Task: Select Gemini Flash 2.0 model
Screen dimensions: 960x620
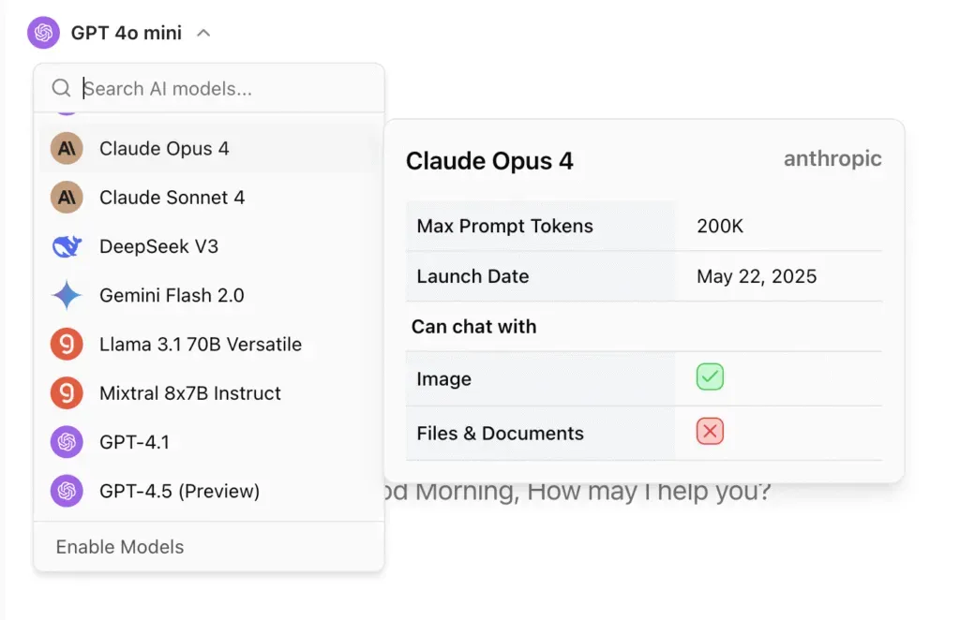Action: tap(172, 295)
